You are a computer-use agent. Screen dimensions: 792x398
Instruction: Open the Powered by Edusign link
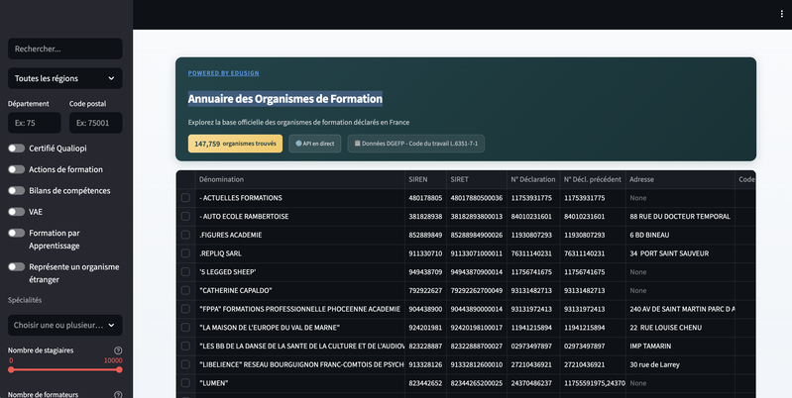click(x=223, y=73)
